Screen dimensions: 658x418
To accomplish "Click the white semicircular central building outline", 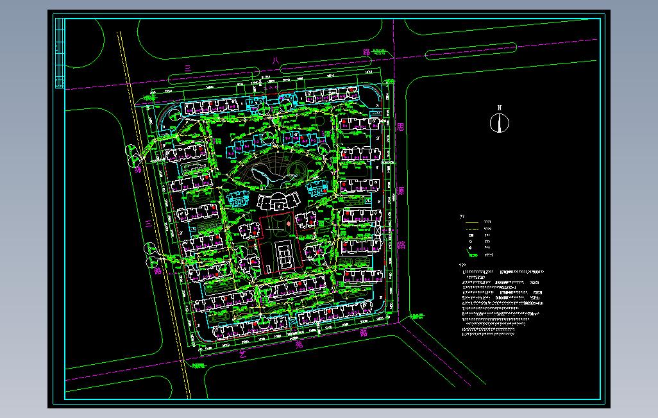I will point(277,201).
